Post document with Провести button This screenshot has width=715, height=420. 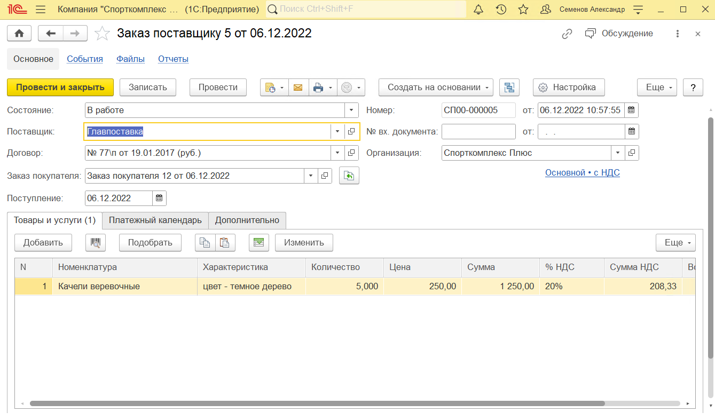(x=218, y=88)
